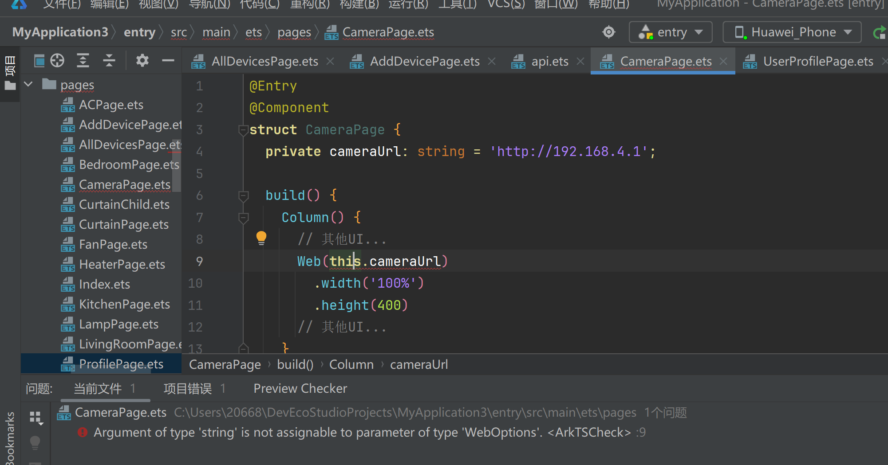The image size is (888, 465).
Task: Collapse the pages folder
Action: [x=28, y=84]
